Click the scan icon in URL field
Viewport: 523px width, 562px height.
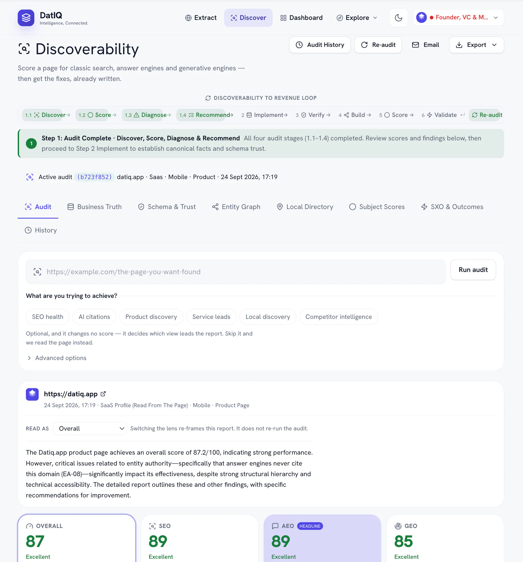coord(38,272)
